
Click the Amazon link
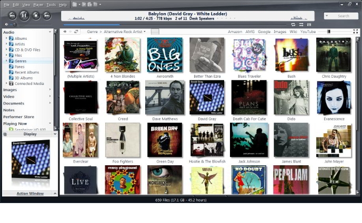(235, 31)
